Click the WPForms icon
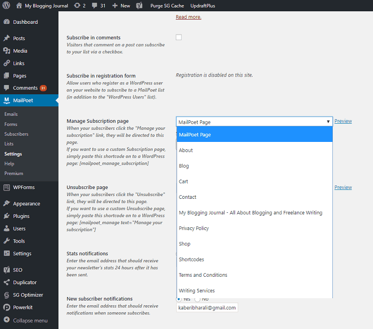This screenshot has width=373, height=329. (x=7, y=187)
